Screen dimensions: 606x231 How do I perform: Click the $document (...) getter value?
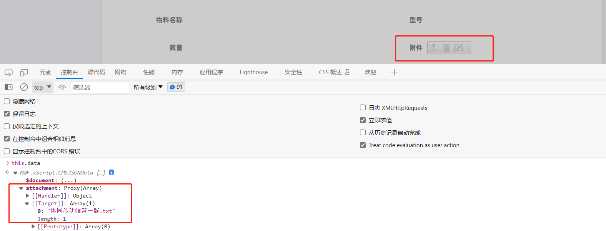click(x=69, y=180)
